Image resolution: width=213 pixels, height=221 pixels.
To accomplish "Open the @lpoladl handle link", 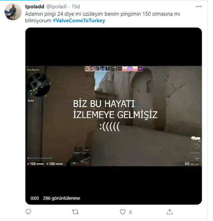I will click(x=56, y=7).
